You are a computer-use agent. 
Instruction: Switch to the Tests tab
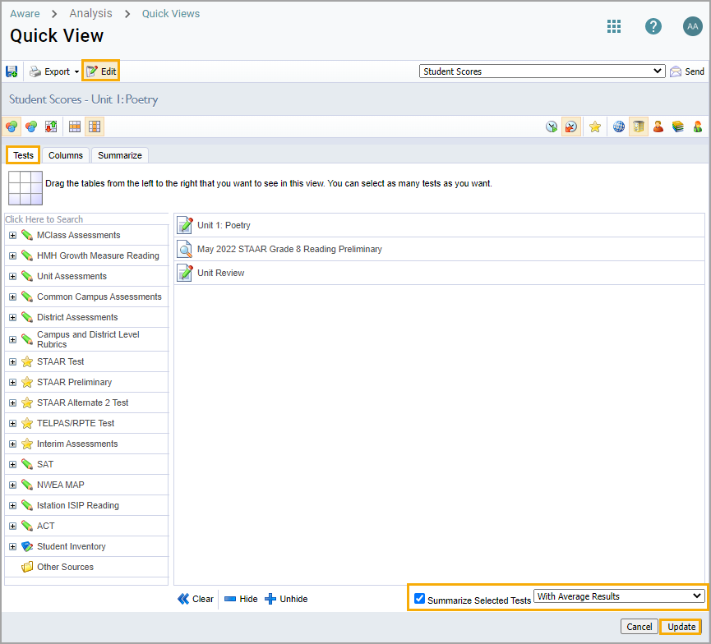23,155
